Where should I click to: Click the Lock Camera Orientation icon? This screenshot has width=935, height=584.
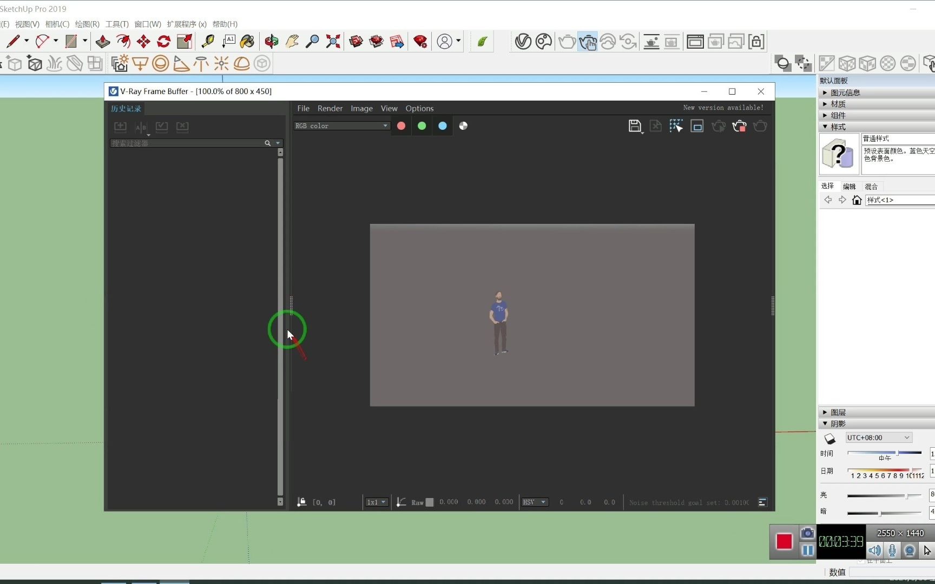(x=756, y=41)
